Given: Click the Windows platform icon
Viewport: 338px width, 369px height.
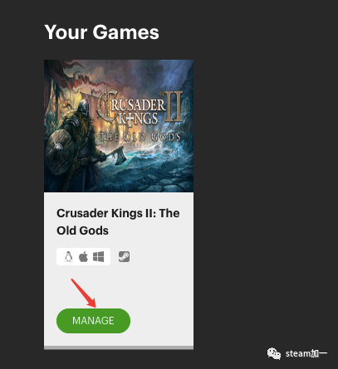Looking at the screenshot, I should coord(99,257).
